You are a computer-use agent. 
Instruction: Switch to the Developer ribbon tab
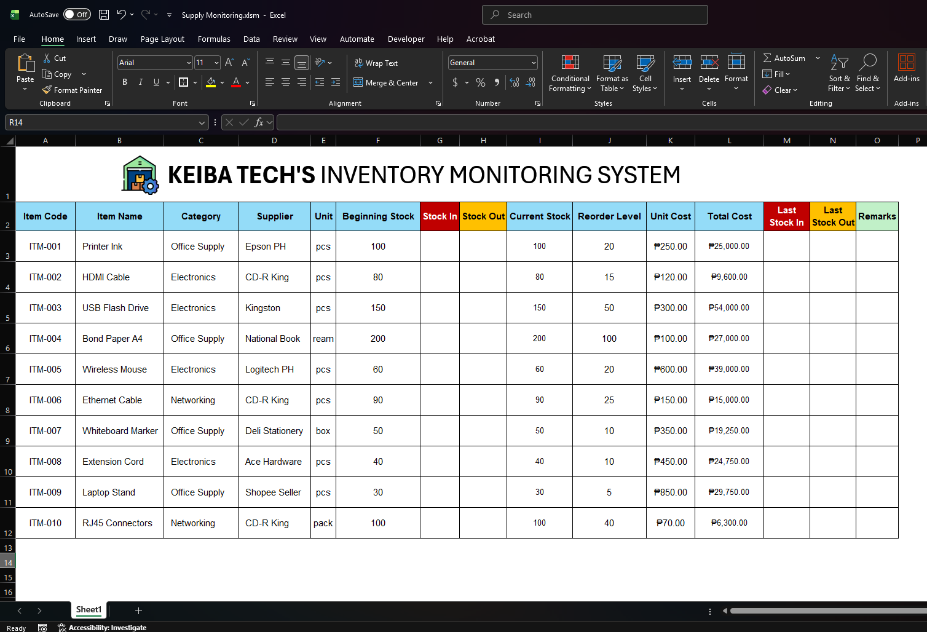[406, 39]
